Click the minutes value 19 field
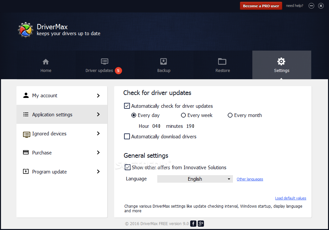The height and width of the screenshot is (230, 329). (x=189, y=126)
